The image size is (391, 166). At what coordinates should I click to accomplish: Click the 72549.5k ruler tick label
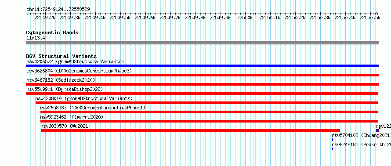pos(120,18)
